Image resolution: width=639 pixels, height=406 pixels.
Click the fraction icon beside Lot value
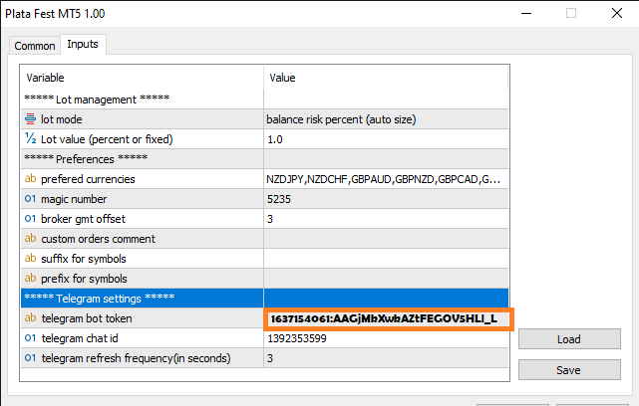[31, 138]
